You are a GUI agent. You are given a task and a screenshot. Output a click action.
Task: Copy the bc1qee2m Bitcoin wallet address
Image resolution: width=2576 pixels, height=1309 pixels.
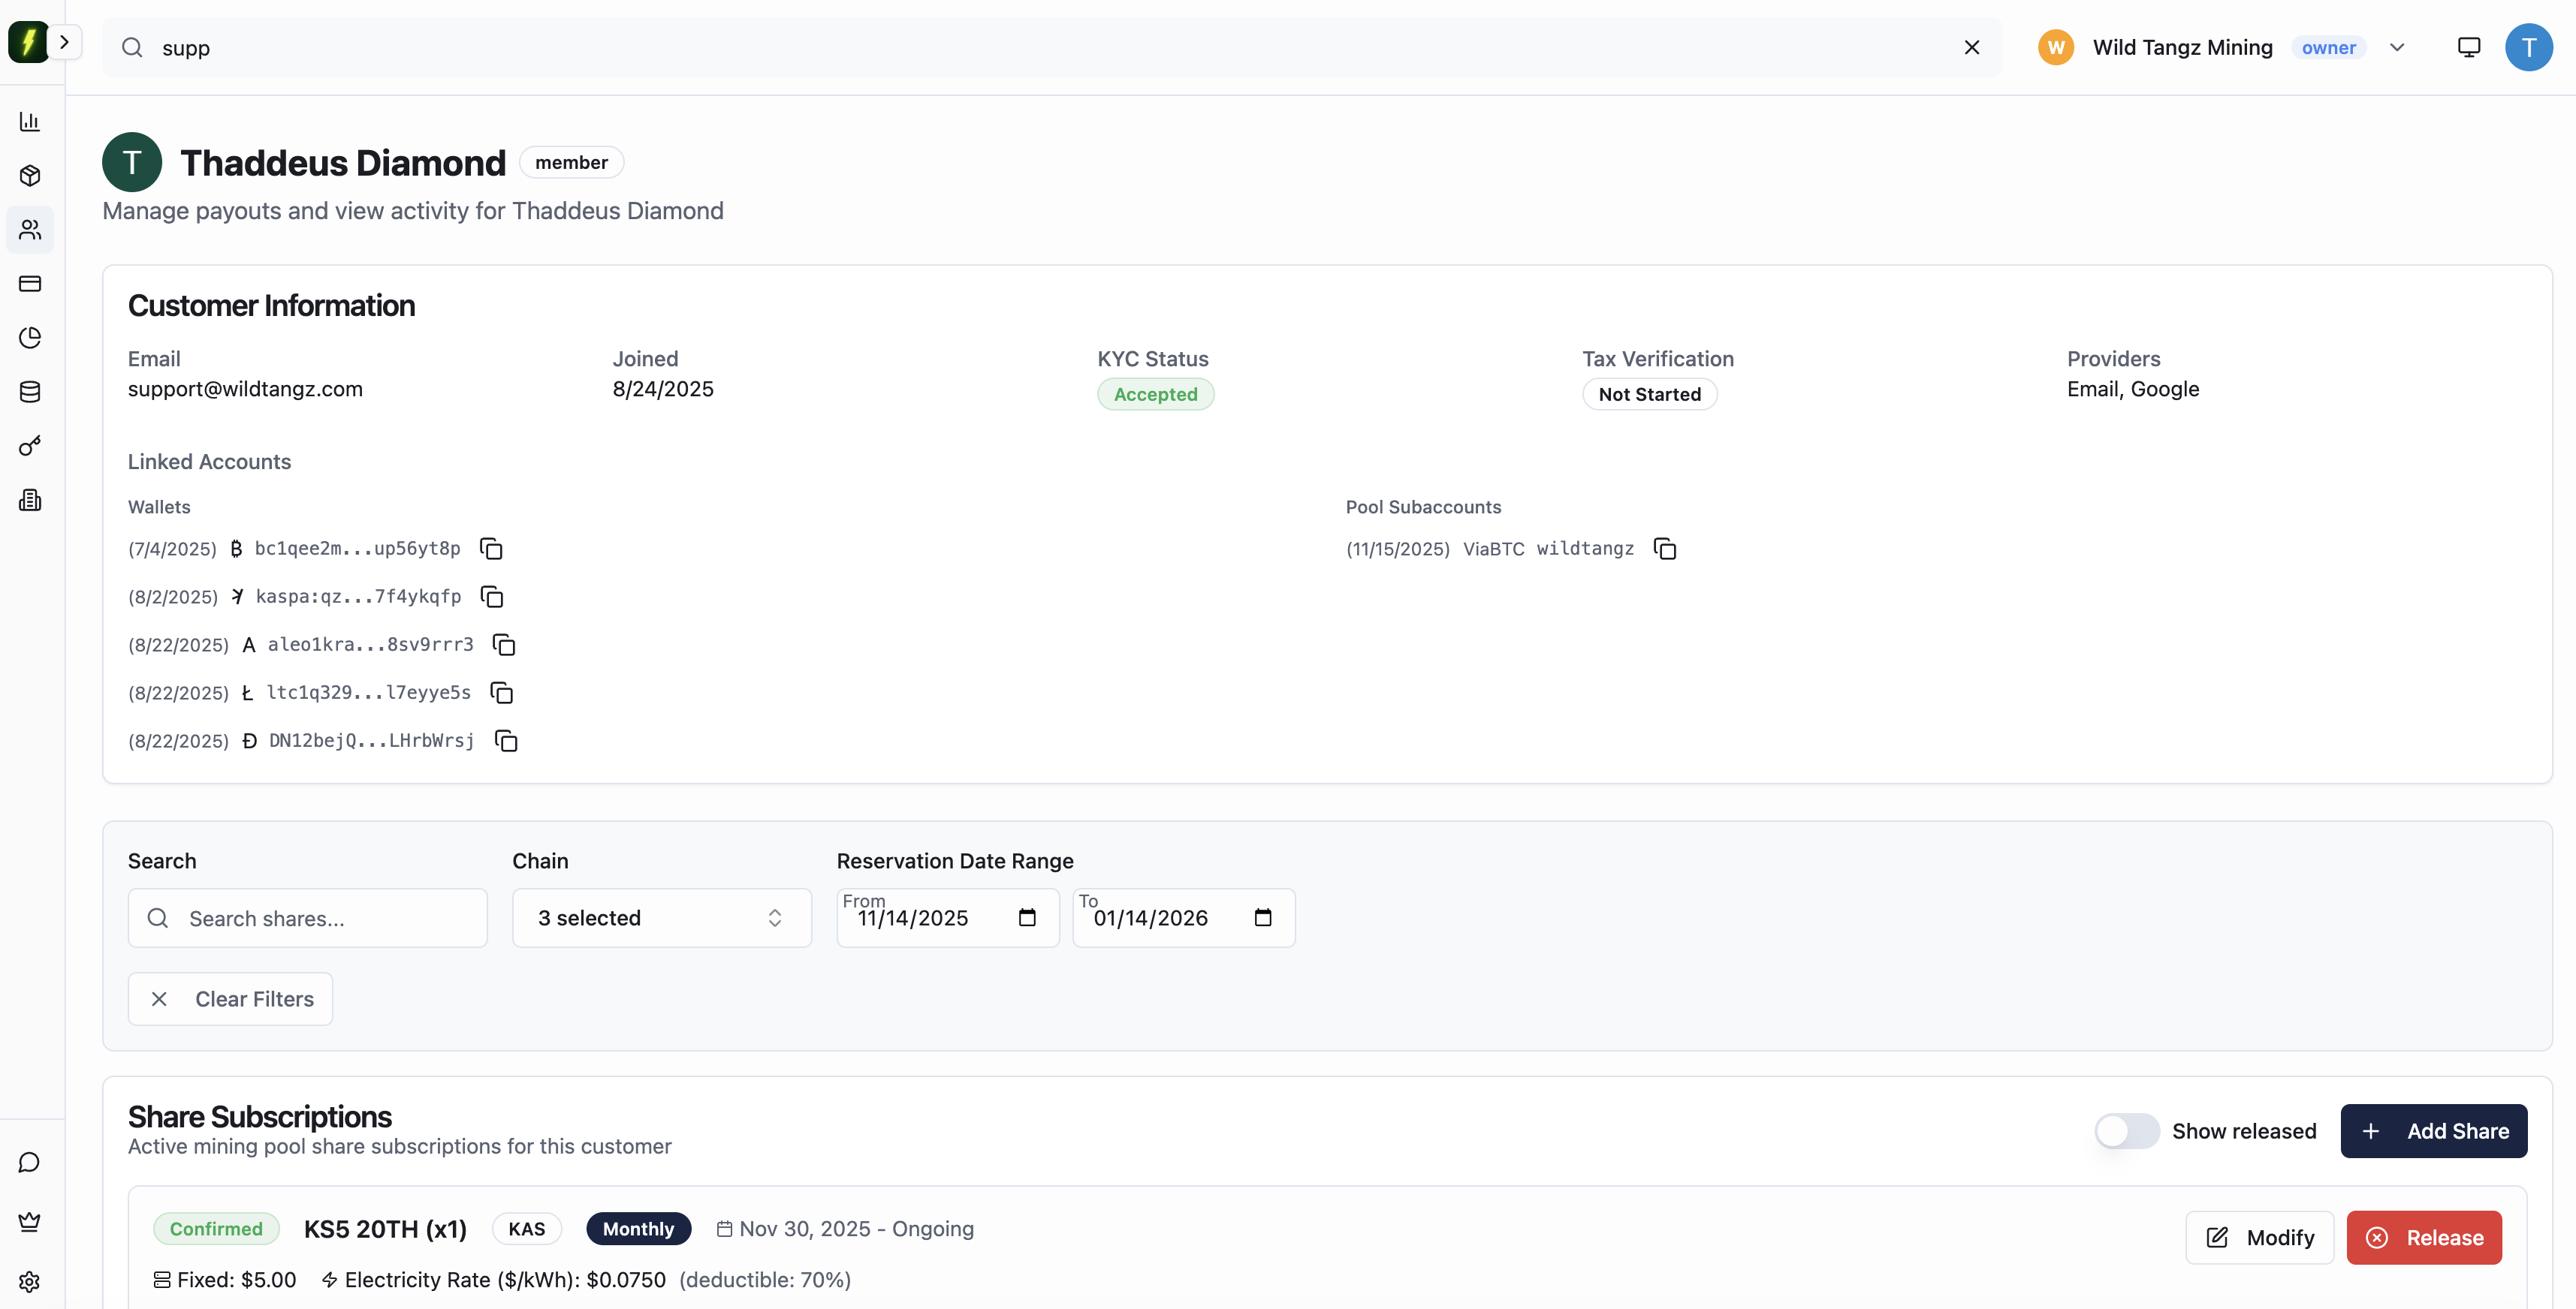point(491,549)
